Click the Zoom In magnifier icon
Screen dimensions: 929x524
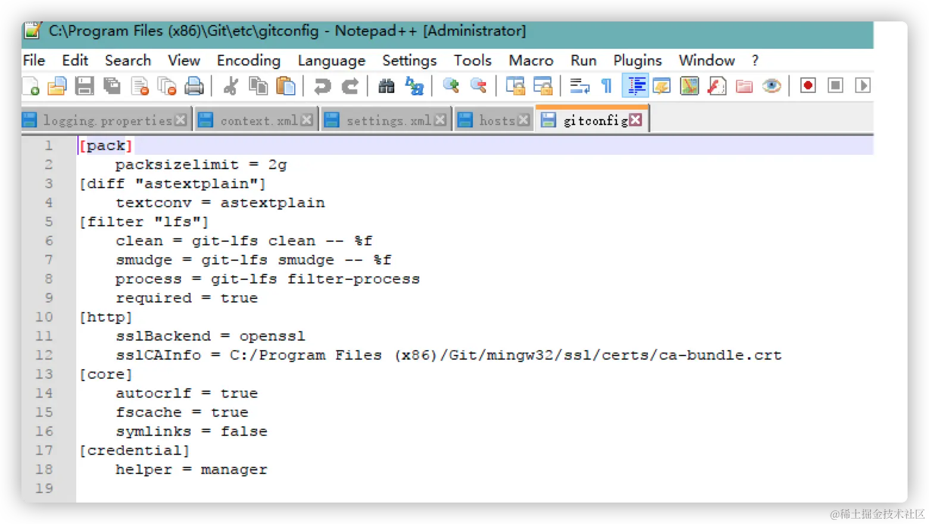451,86
